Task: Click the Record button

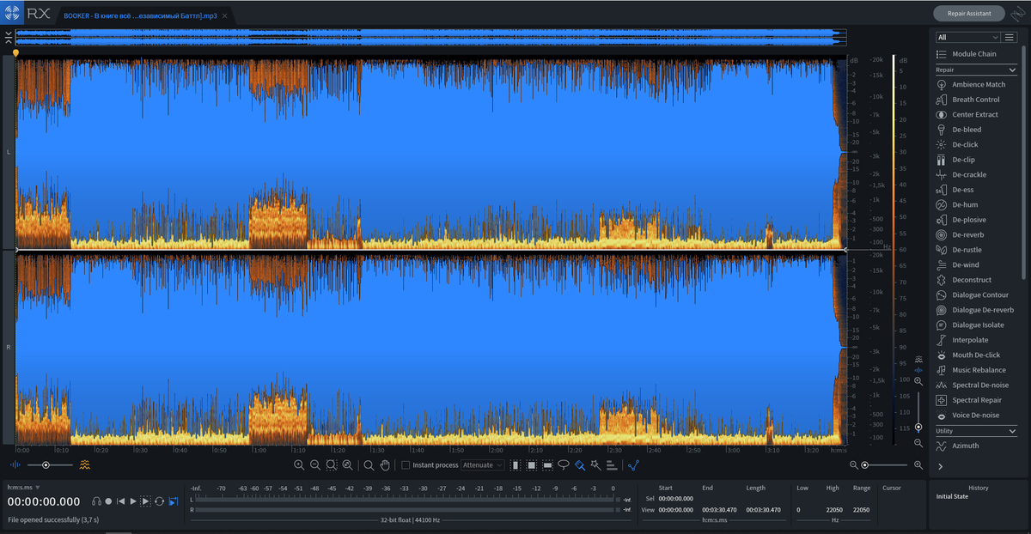Action: tap(108, 501)
